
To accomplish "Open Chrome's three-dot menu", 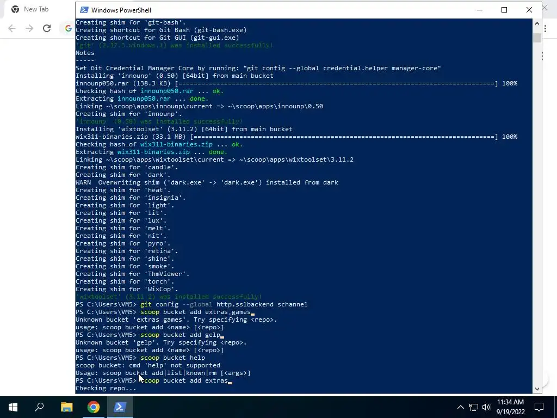I will click(545, 28).
